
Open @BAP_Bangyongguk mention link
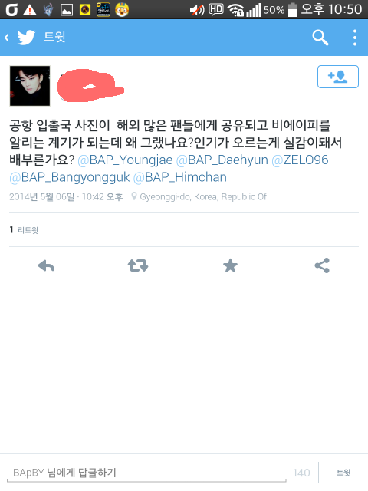pos(70,177)
